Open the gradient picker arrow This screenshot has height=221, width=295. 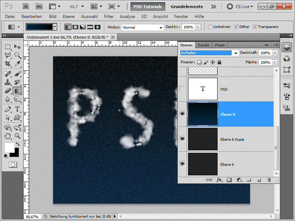click(x=55, y=27)
